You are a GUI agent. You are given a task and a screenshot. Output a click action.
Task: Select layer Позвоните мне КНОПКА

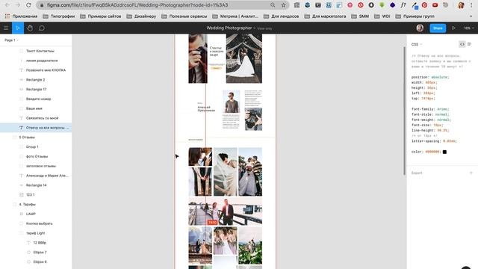point(36,70)
